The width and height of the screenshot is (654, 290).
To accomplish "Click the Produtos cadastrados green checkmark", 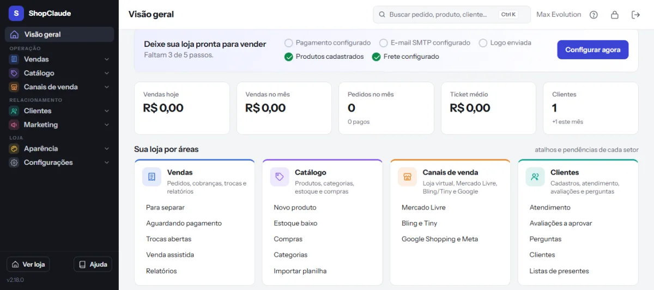I will (x=289, y=57).
